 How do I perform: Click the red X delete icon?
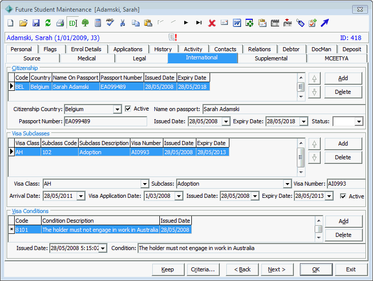click(x=212, y=23)
